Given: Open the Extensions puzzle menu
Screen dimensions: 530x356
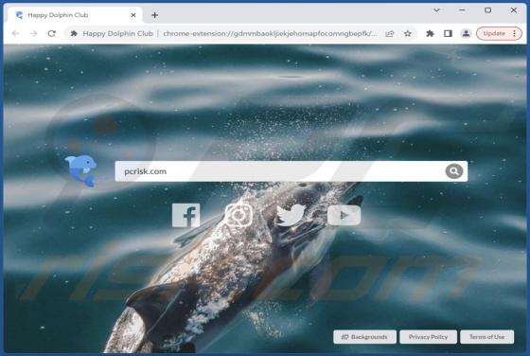Looking at the screenshot, I should [x=430, y=33].
